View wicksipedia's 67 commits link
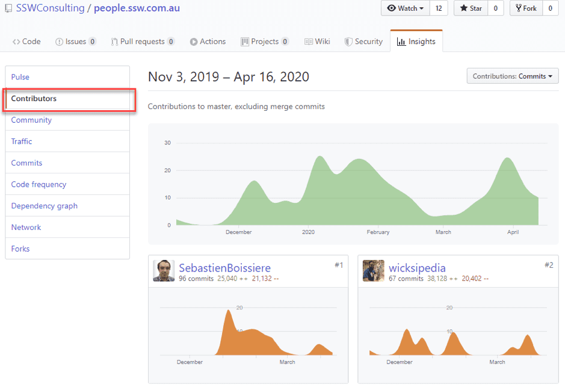This screenshot has width=565, height=387. click(x=406, y=279)
